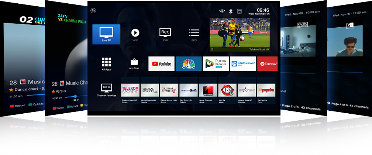Click the Versus program title

pos(61,91)
